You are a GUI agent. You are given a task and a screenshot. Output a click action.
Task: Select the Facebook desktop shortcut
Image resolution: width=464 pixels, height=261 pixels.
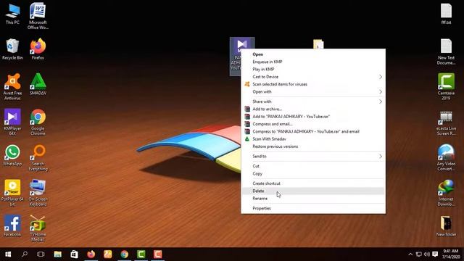(x=12, y=225)
